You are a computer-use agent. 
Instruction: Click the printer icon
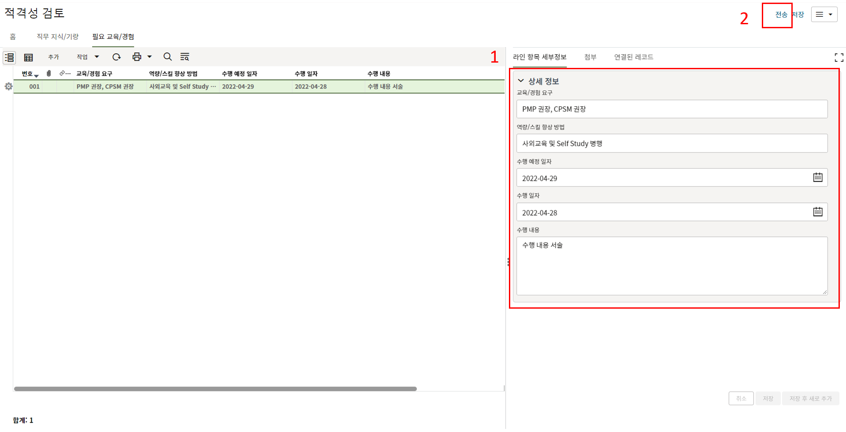click(x=137, y=57)
